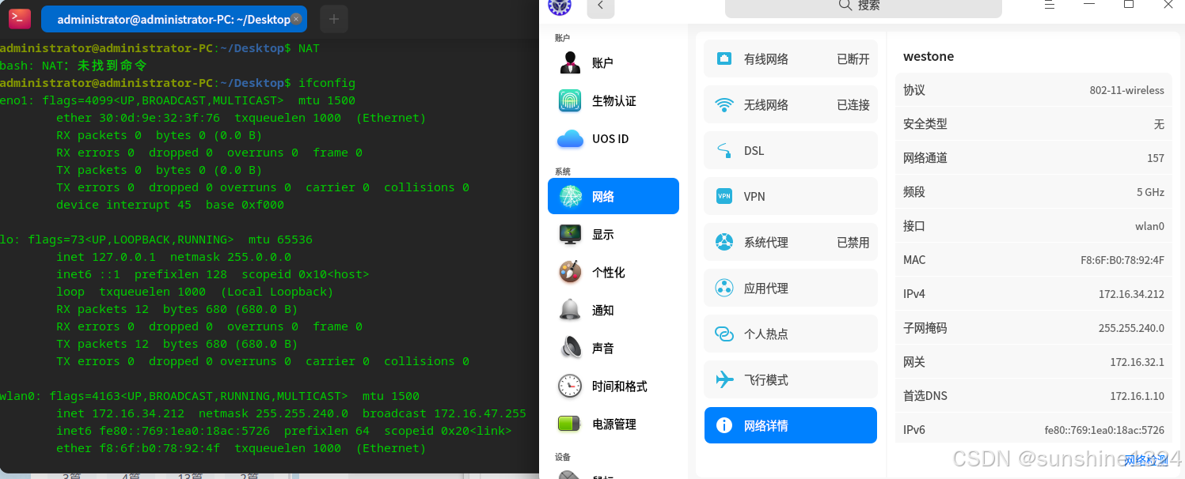Open the 飞行模式 entry

pos(791,379)
